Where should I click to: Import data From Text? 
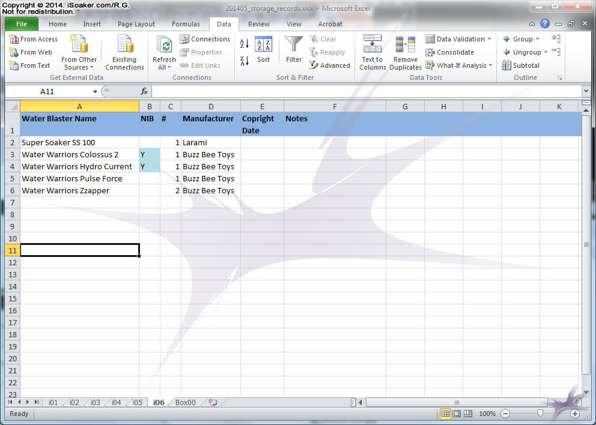pos(29,65)
